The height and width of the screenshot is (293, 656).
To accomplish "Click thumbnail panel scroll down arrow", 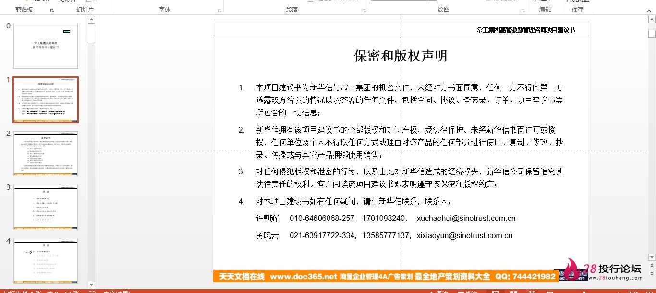I will (x=91, y=284).
